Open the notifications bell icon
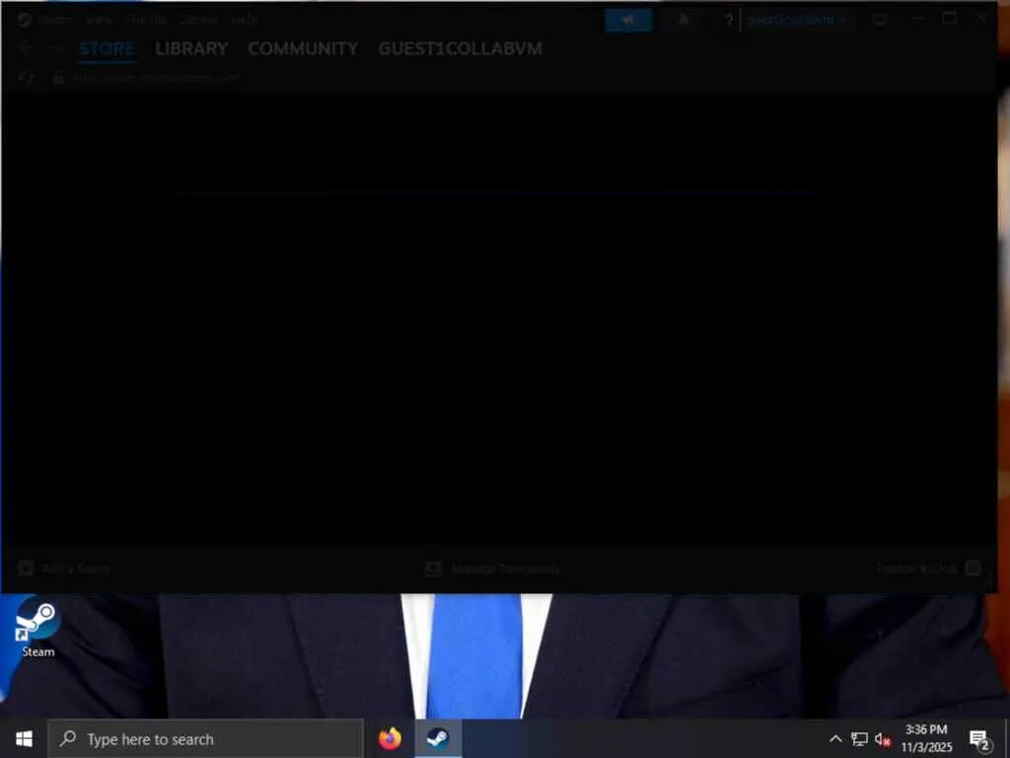This screenshot has height=758, width=1010. (x=684, y=20)
